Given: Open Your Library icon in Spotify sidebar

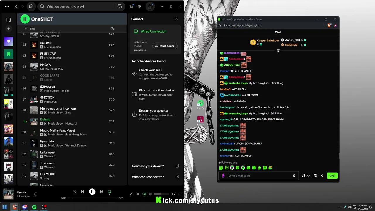Looking at the screenshot, I should [8, 20].
